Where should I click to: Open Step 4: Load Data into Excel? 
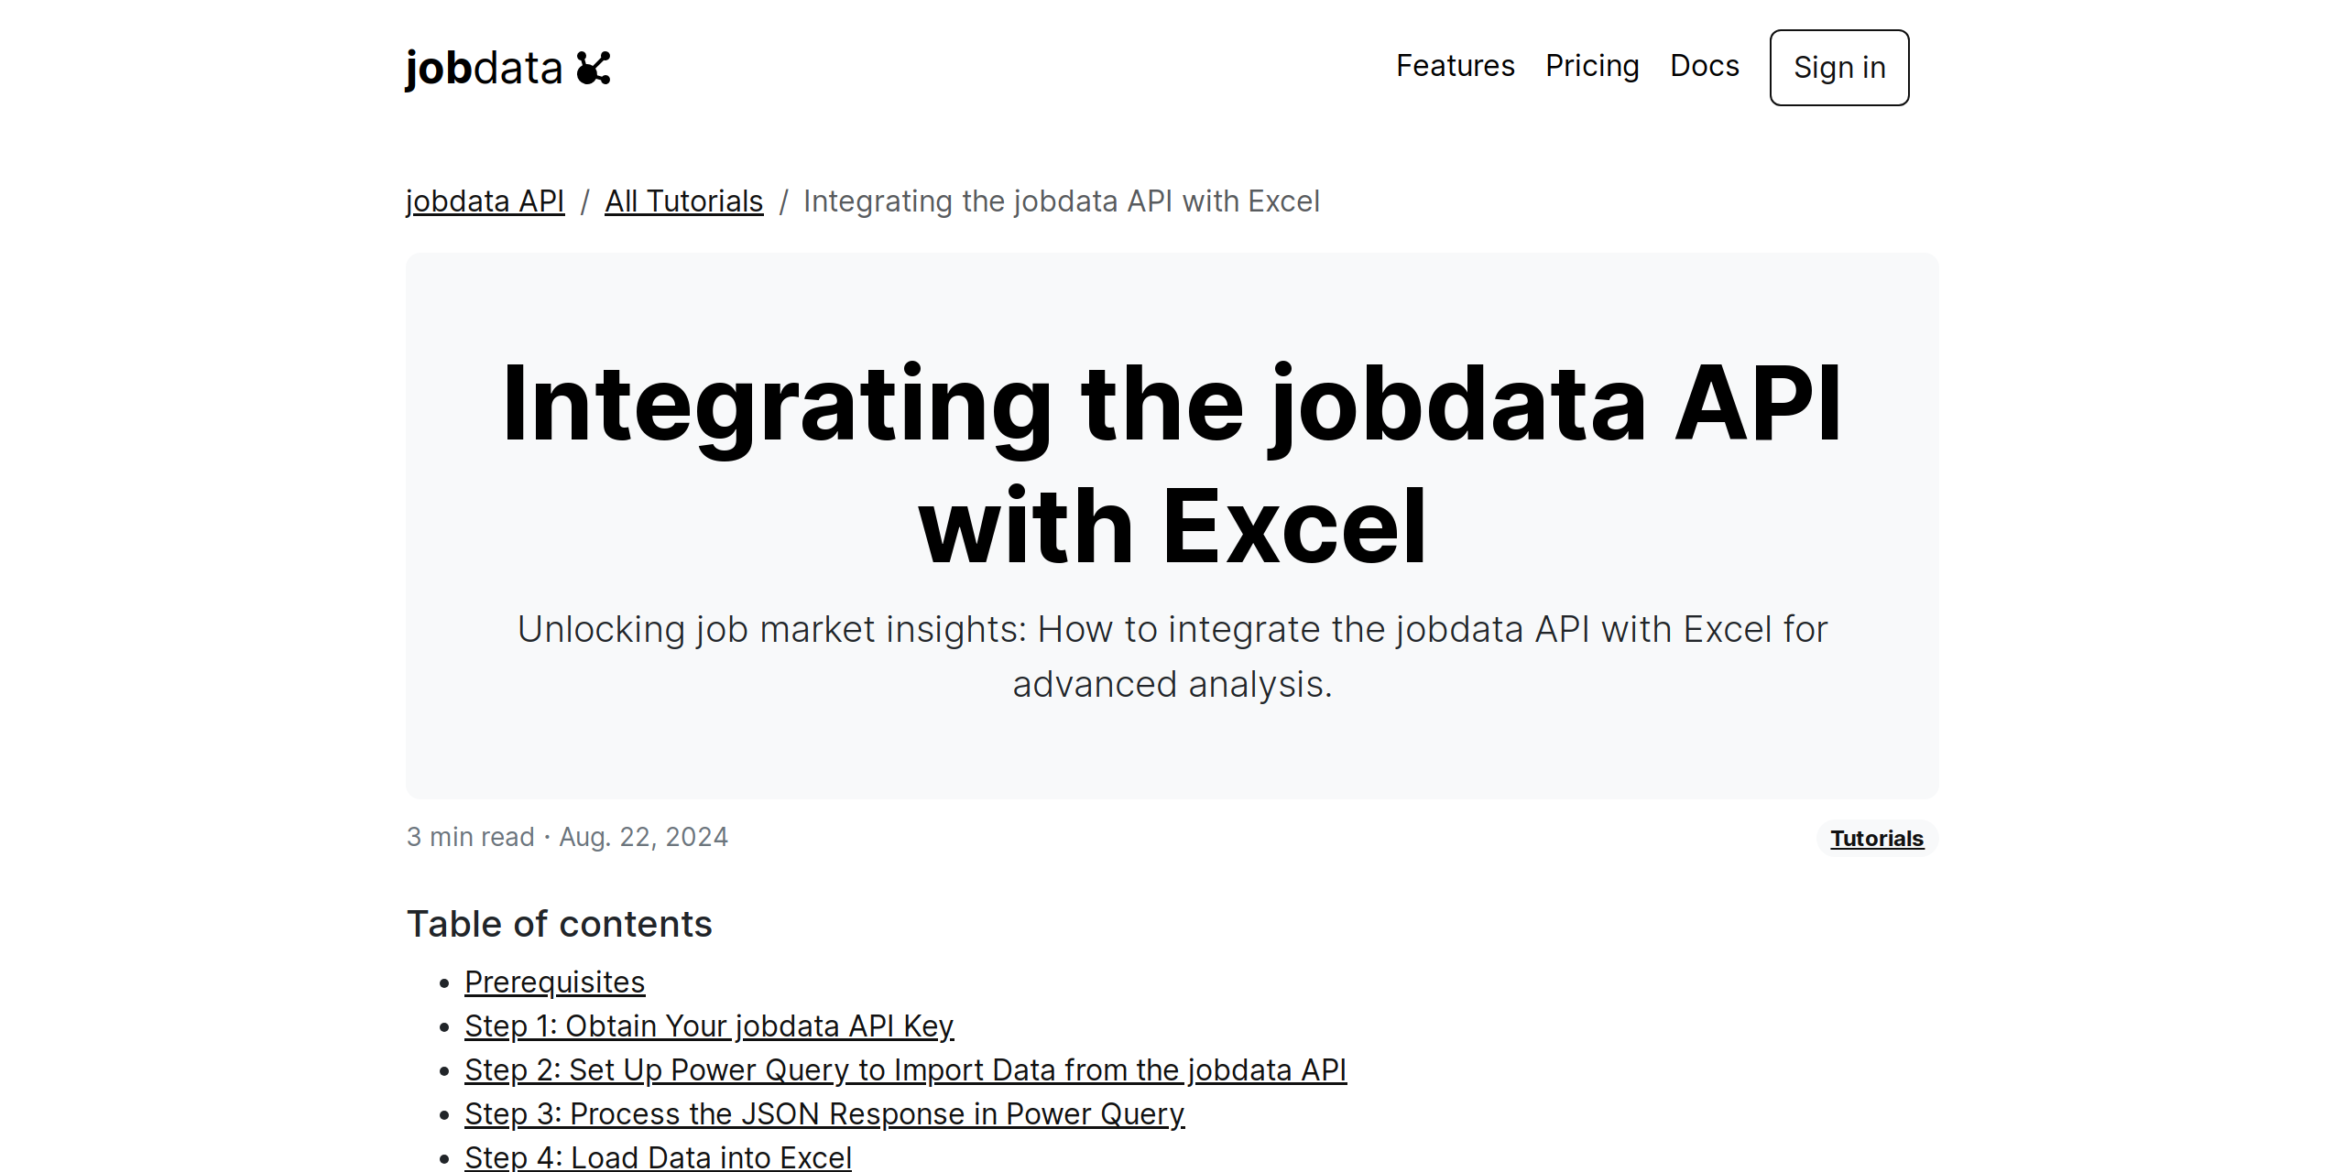point(659,1156)
